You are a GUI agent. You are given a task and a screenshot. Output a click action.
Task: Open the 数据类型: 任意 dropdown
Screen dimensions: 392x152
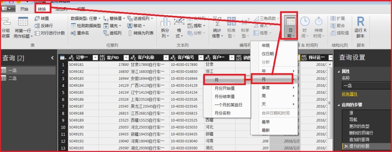84,18
